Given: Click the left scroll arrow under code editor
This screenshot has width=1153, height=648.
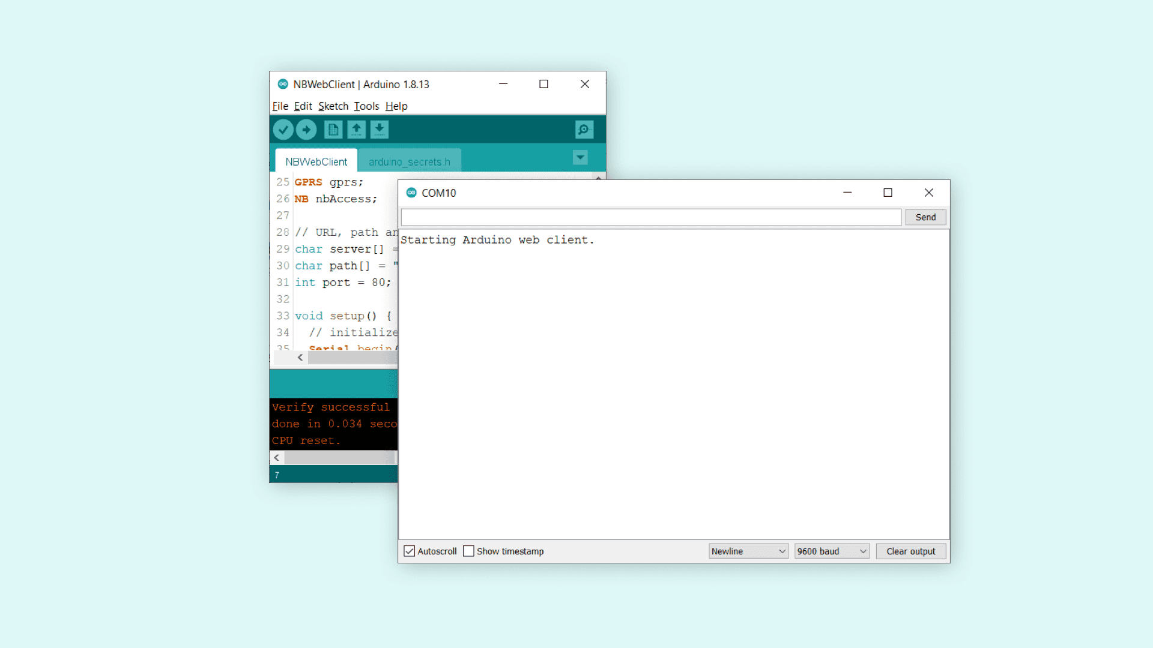Looking at the screenshot, I should (300, 358).
